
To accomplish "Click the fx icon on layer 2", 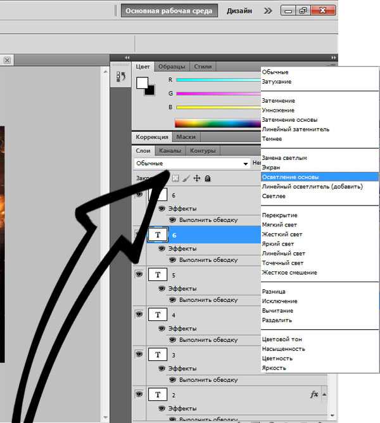I will (x=314, y=394).
